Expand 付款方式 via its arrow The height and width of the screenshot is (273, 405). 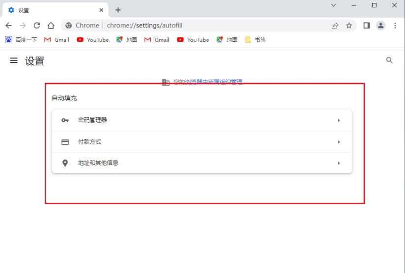pos(339,142)
